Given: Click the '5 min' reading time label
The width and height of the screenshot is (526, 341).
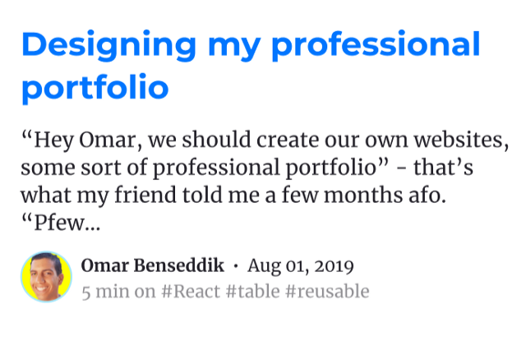Looking at the screenshot, I should pos(106,291).
